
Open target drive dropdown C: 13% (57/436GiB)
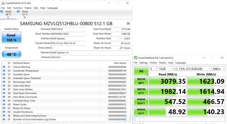click(x=192, y=69)
